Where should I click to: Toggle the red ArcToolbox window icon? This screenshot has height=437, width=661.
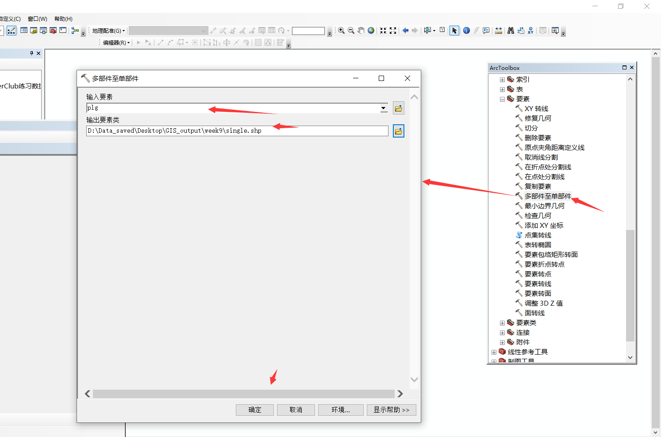pyautogui.click(x=53, y=31)
